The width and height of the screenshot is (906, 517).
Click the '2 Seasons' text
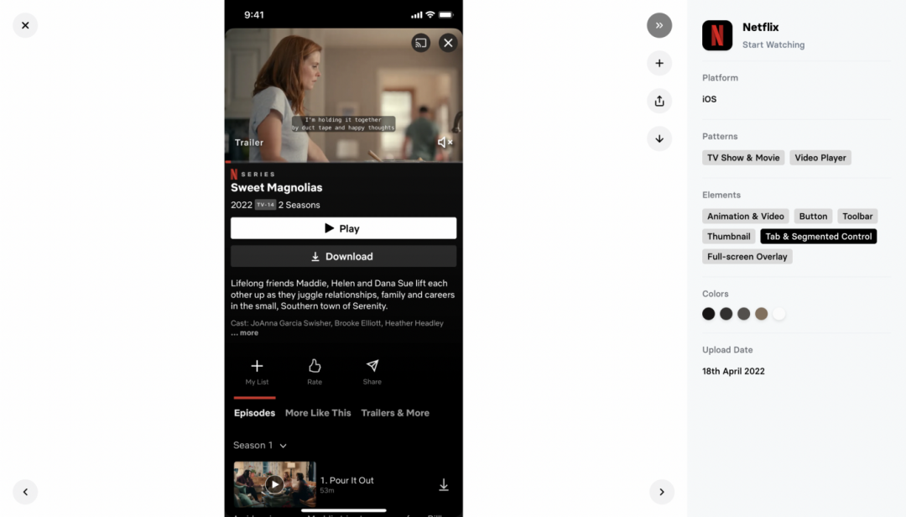pyautogui.click(x=299, y=205)
